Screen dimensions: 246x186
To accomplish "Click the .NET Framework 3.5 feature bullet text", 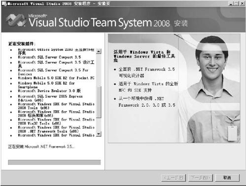I will click(146, 72).
